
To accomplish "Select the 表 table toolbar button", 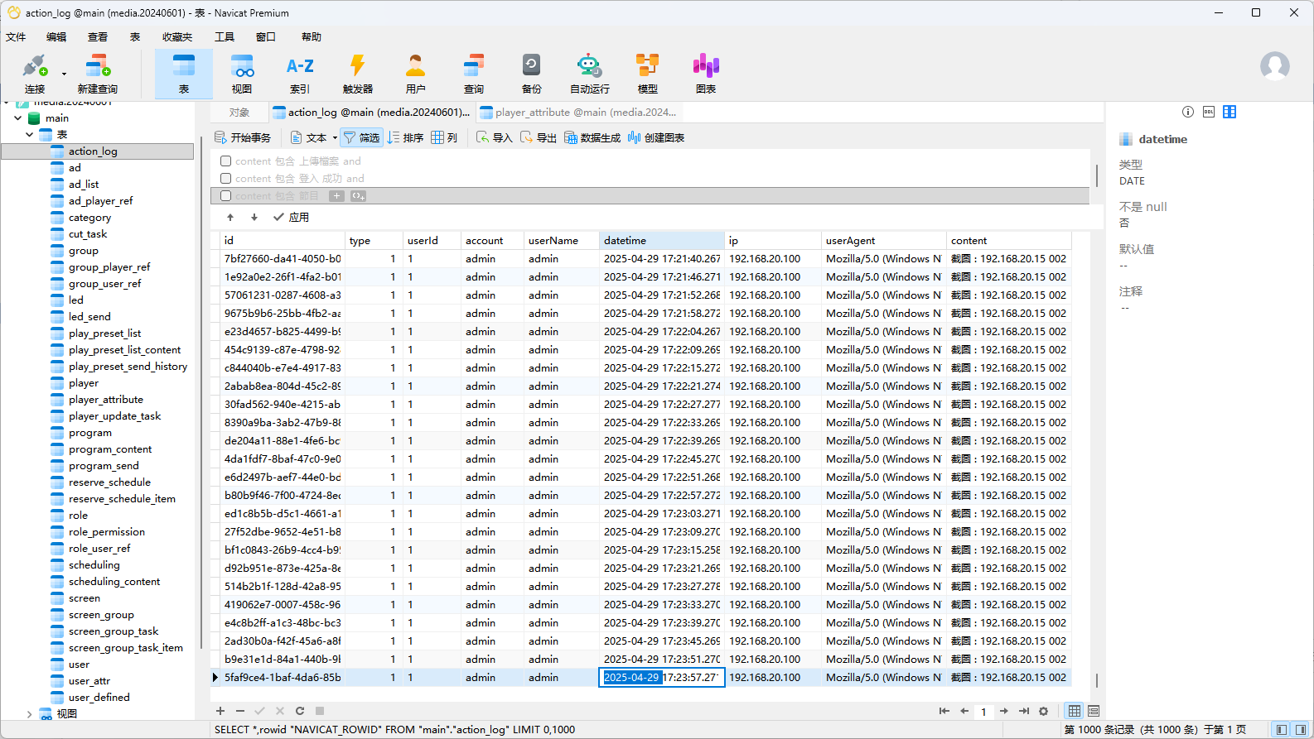I will pos(184,73).
